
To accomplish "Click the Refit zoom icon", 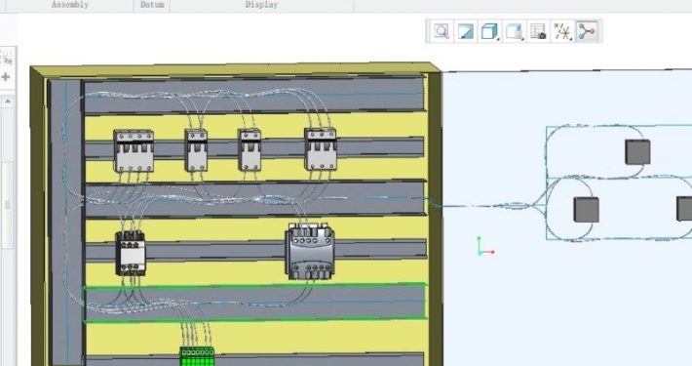I will pos(441,31).
